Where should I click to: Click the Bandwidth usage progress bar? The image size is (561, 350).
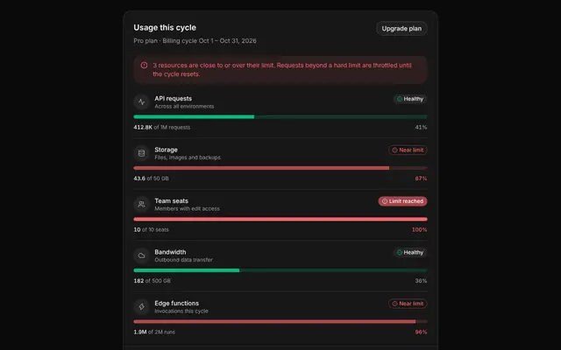tap(280, 270)
